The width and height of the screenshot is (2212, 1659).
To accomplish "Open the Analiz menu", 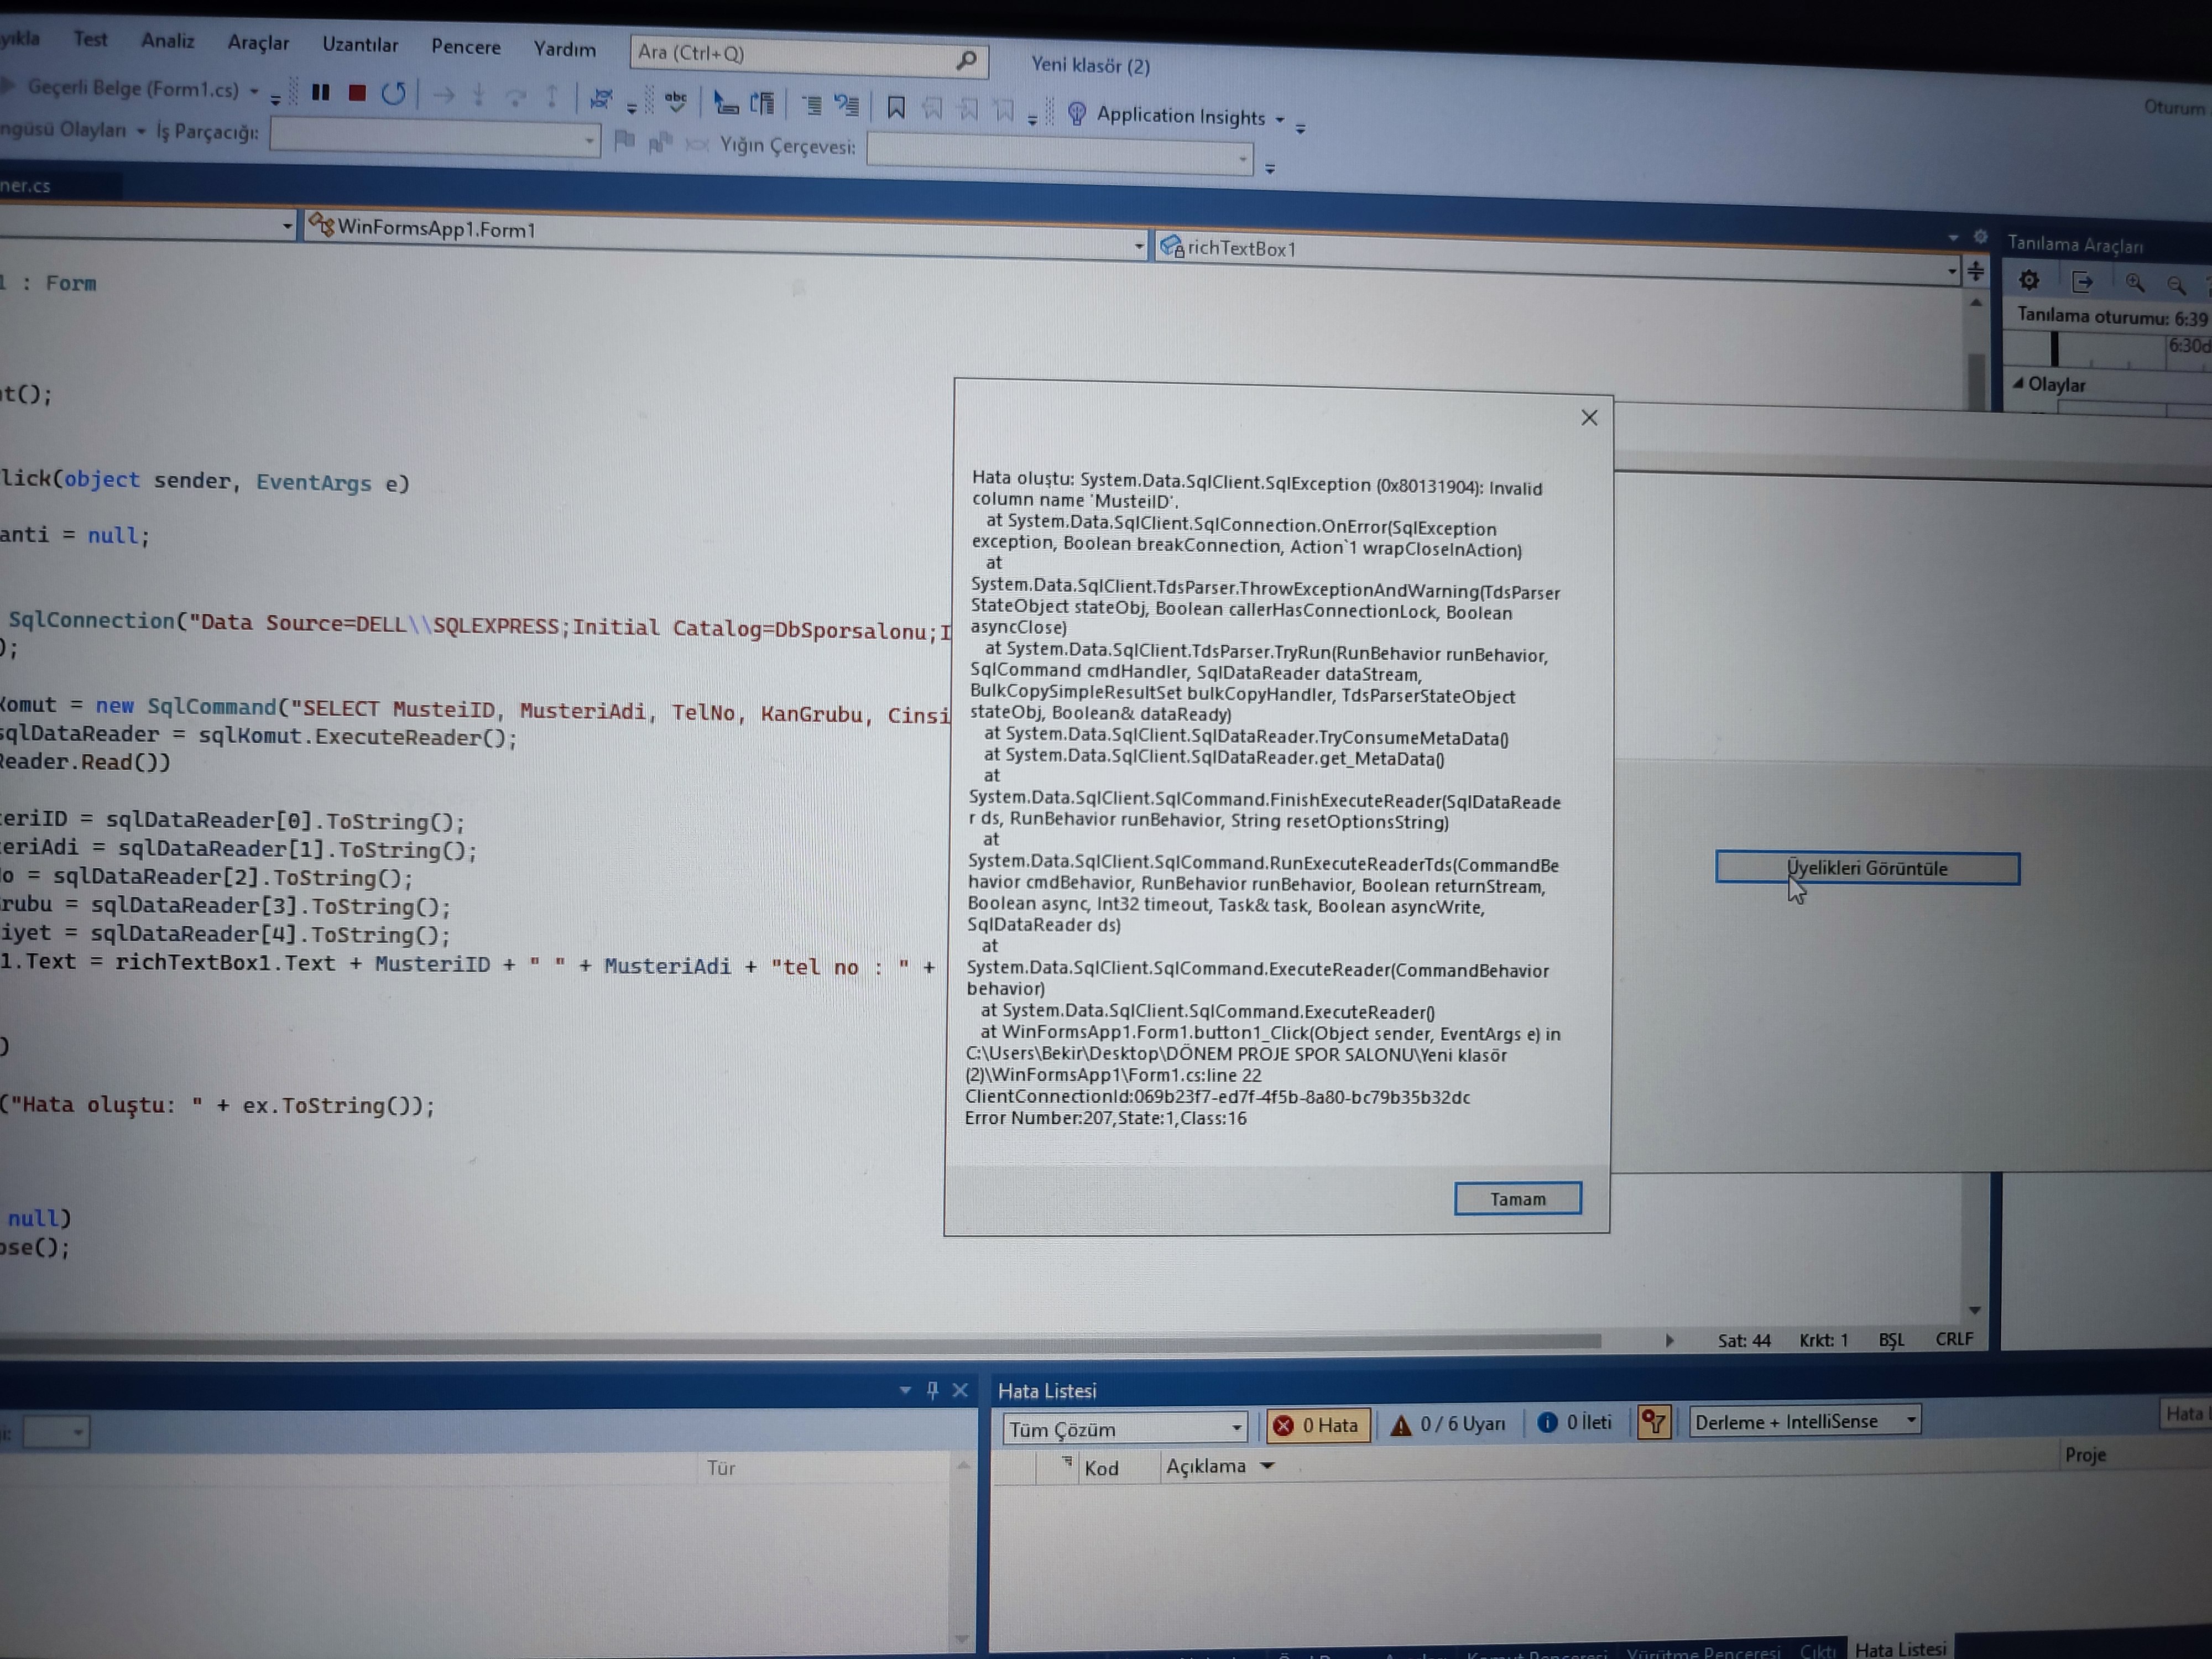I will click(167, 41).
